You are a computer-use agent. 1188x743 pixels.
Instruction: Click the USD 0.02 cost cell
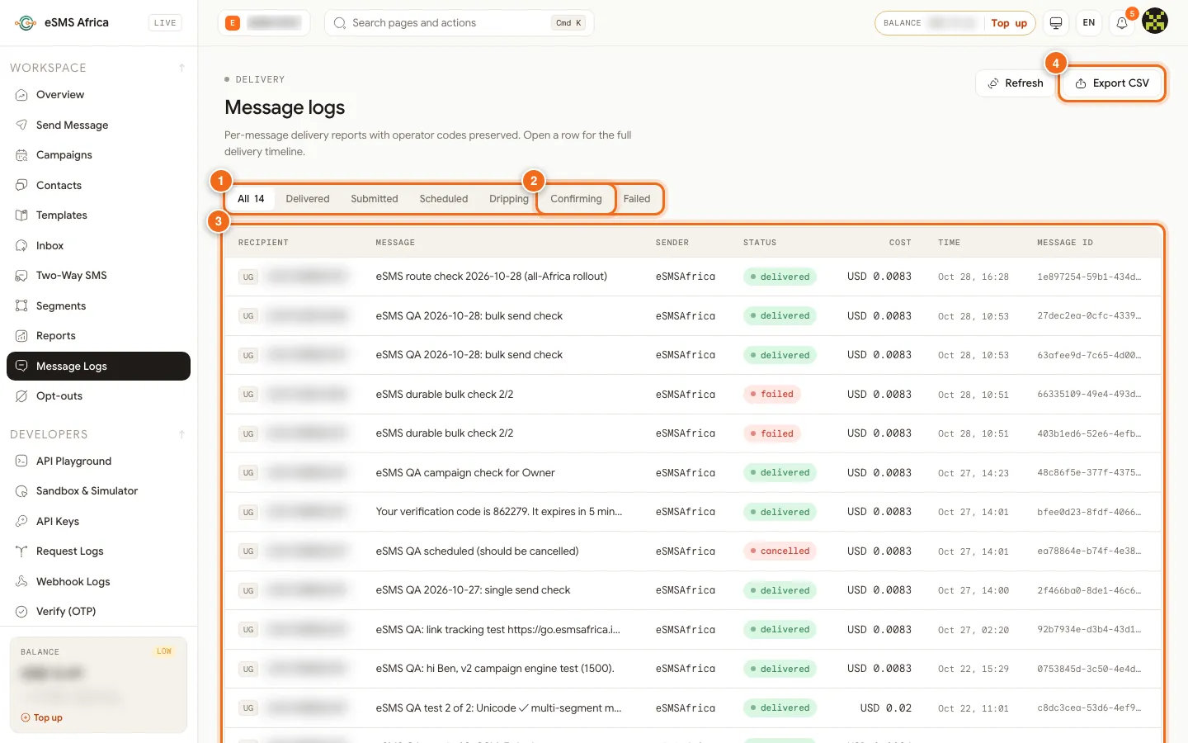[x=886, y=708]
